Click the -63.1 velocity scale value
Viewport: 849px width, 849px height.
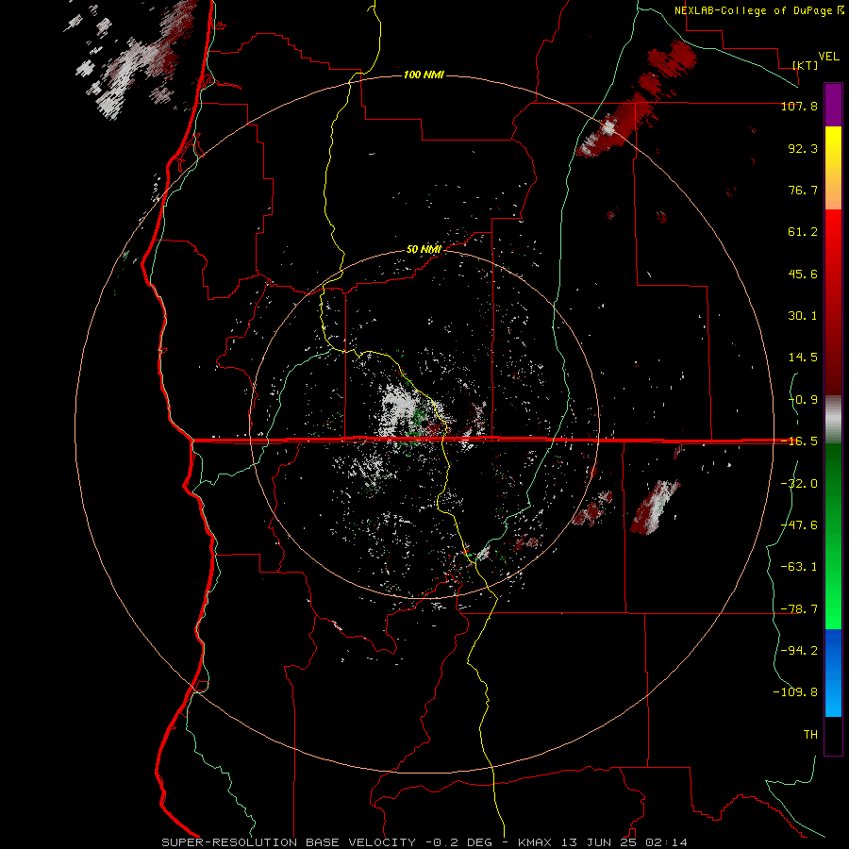click(799, 567)
